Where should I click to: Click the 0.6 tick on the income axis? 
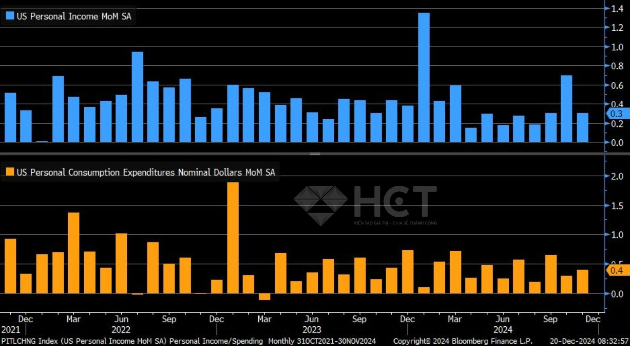(617, 85)
